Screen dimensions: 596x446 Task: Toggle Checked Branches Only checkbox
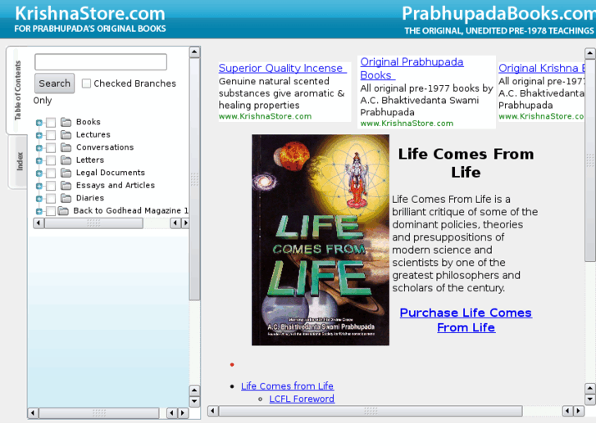tap(86, 83)
